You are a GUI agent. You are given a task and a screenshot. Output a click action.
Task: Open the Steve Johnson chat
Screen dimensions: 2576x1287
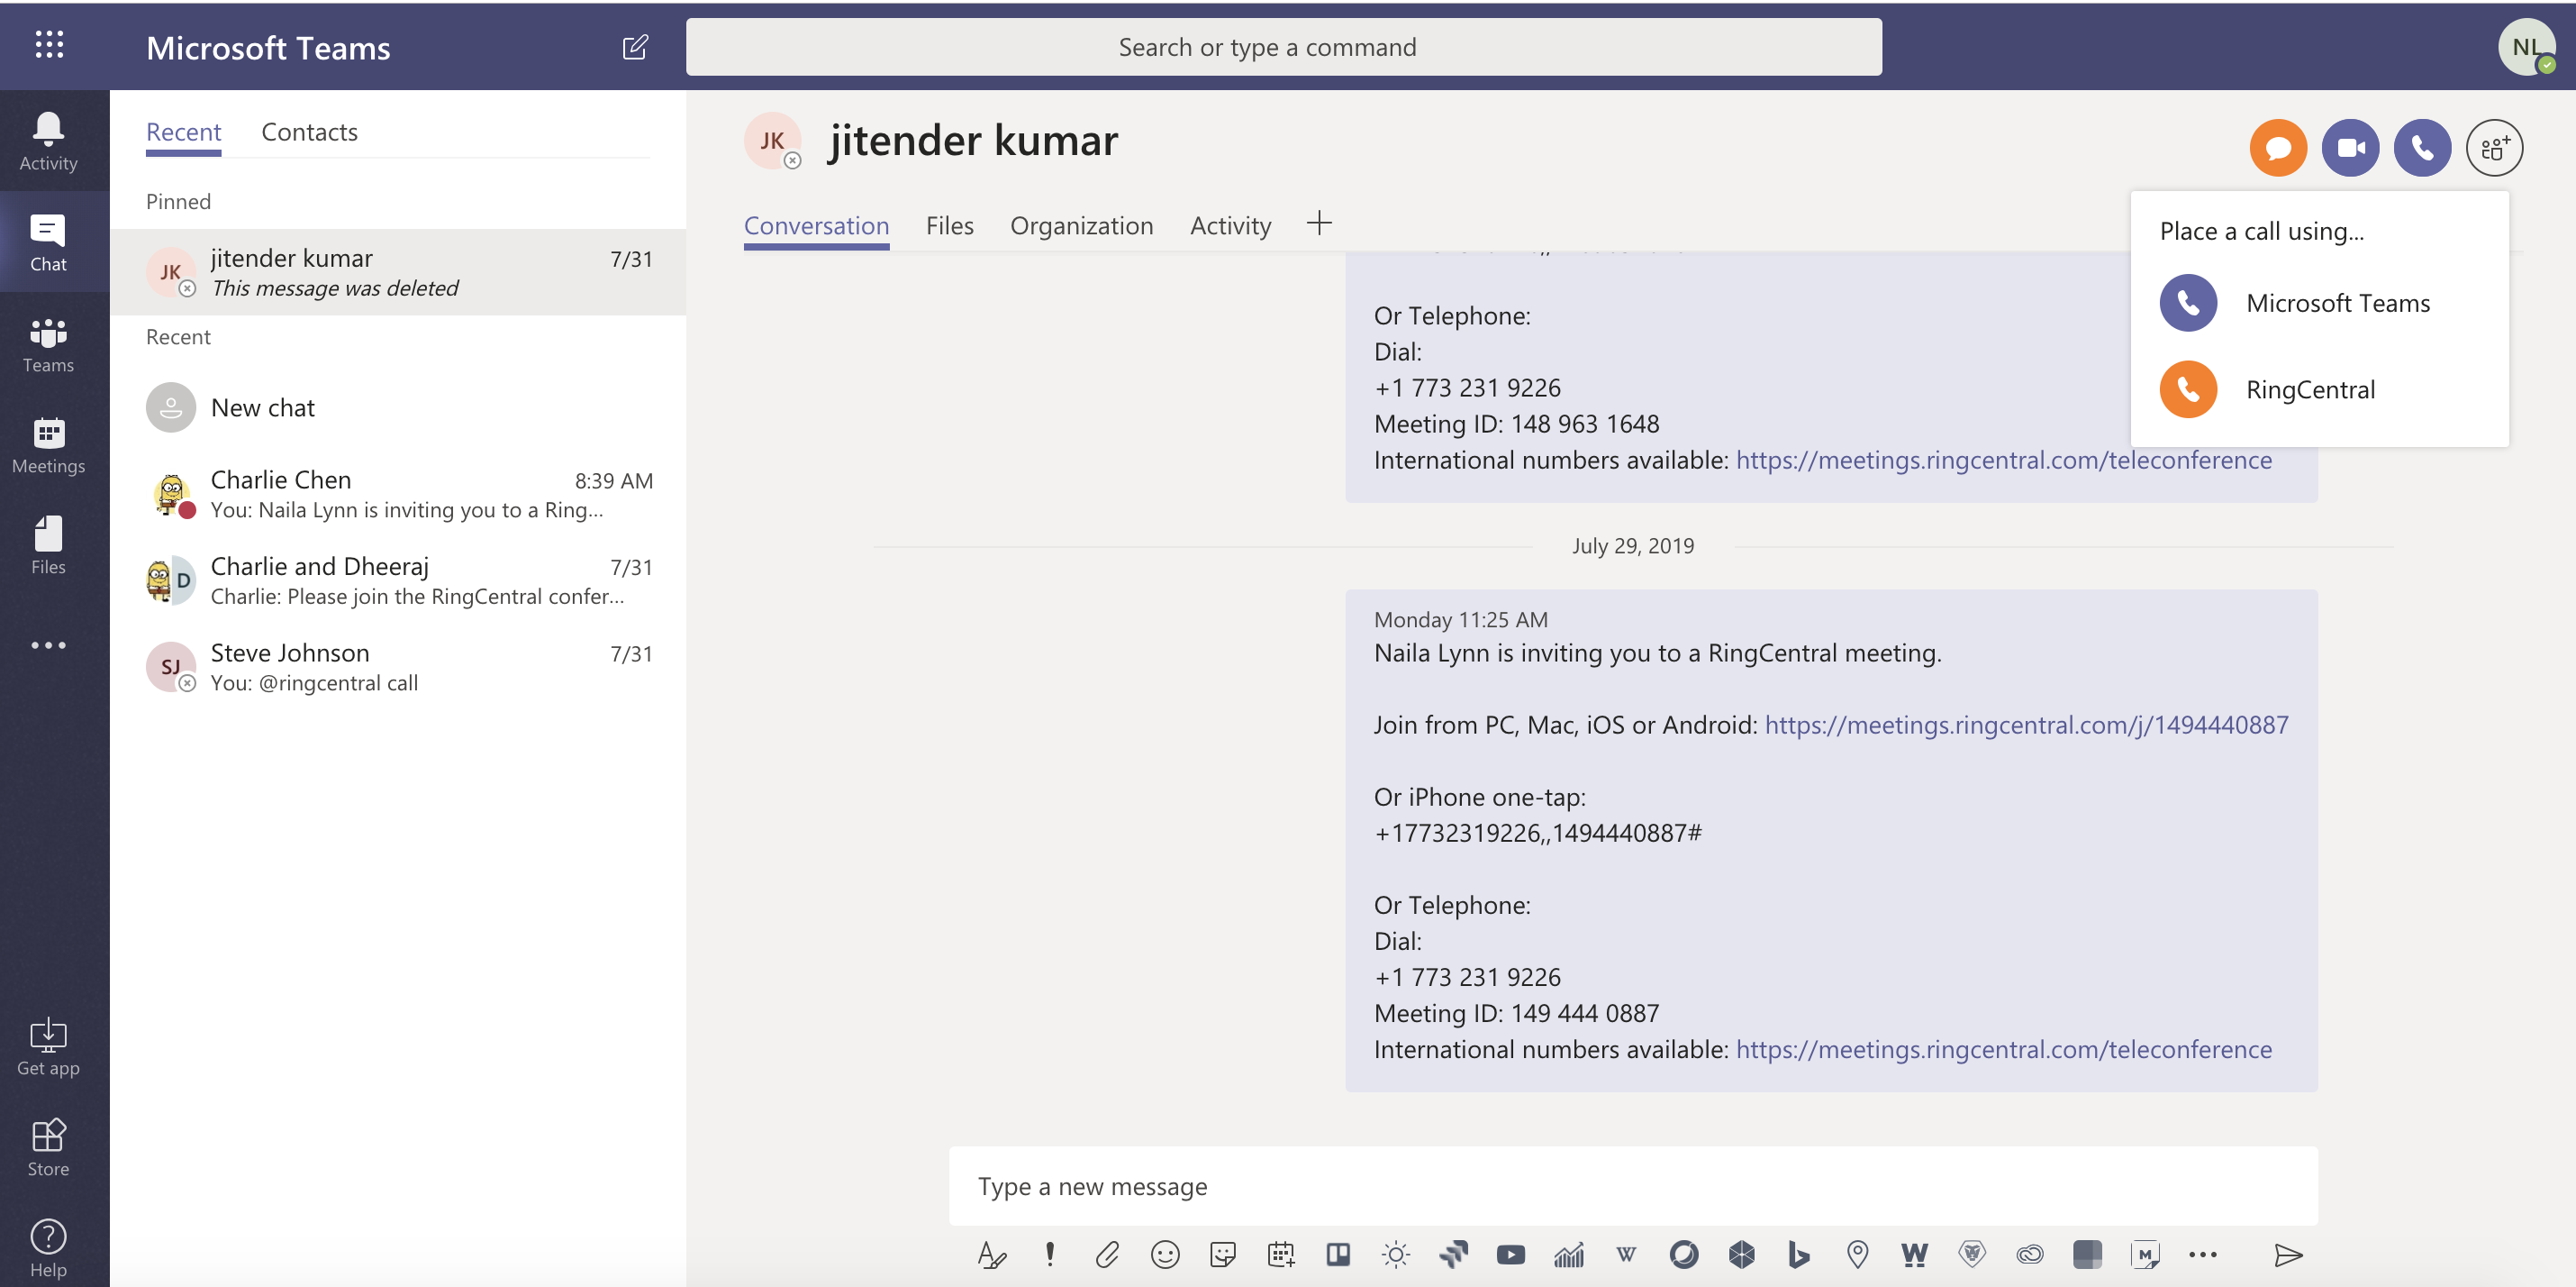398,668
